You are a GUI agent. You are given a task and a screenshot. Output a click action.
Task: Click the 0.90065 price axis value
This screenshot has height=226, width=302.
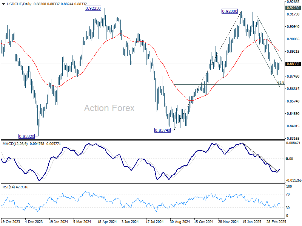(293, 39)
